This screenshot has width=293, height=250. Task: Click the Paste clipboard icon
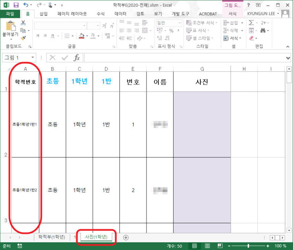[10, 27]
